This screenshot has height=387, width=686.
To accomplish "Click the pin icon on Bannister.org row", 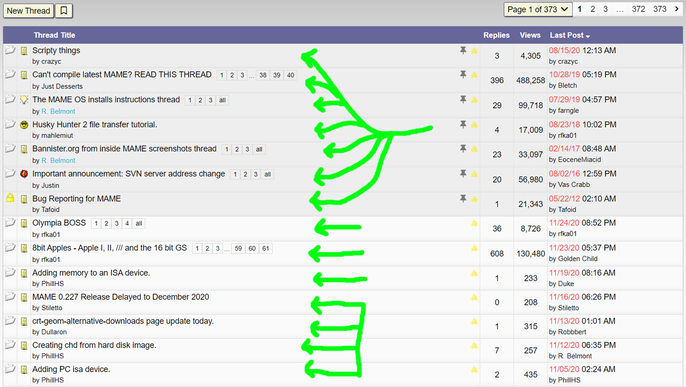I will [464, 149].
